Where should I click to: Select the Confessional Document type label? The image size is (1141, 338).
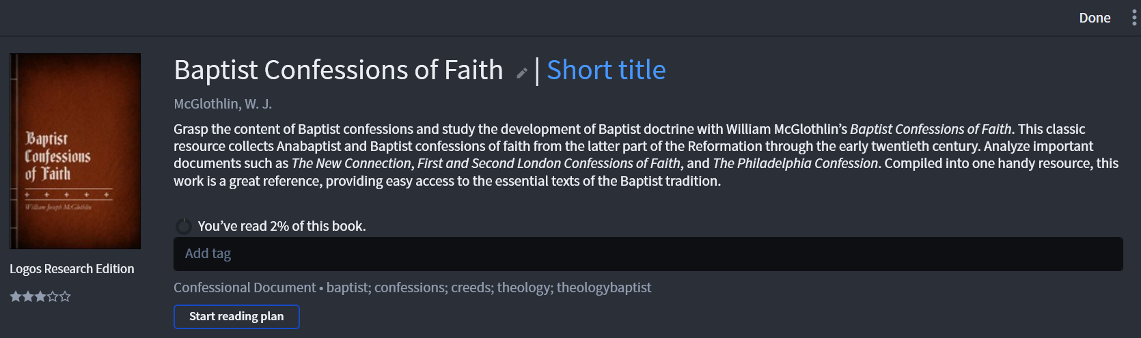click(245, 287)
